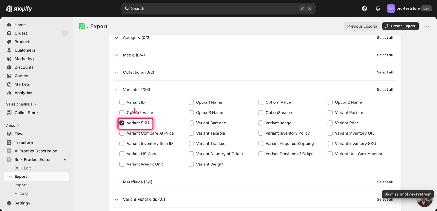Click the PRO store avatar

point(391,8)
